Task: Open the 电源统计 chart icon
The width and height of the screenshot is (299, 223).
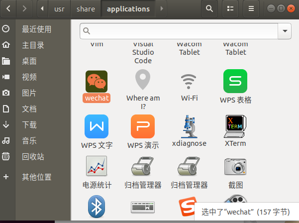Action: [x=97, y=166]
